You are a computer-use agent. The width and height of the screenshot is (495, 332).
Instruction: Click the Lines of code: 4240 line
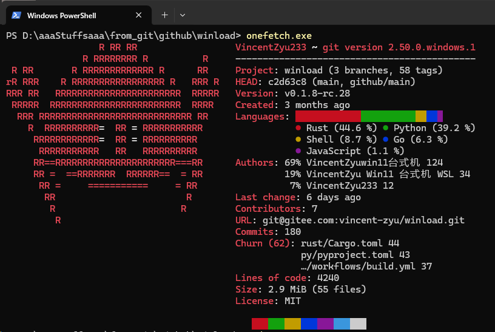click(288, 278)
